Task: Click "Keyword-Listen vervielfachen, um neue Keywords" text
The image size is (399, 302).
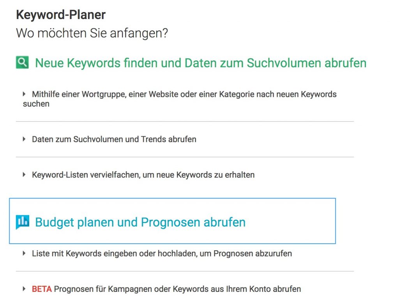Action: point(143,175)
